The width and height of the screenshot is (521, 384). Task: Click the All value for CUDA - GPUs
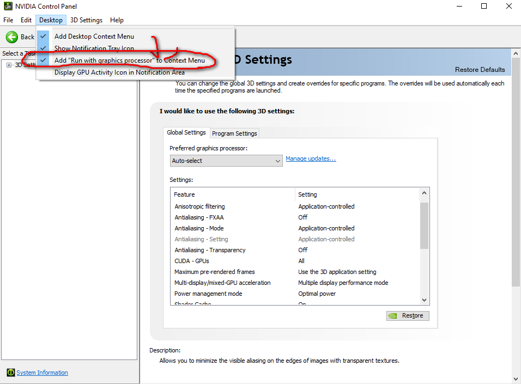[301, 261]
